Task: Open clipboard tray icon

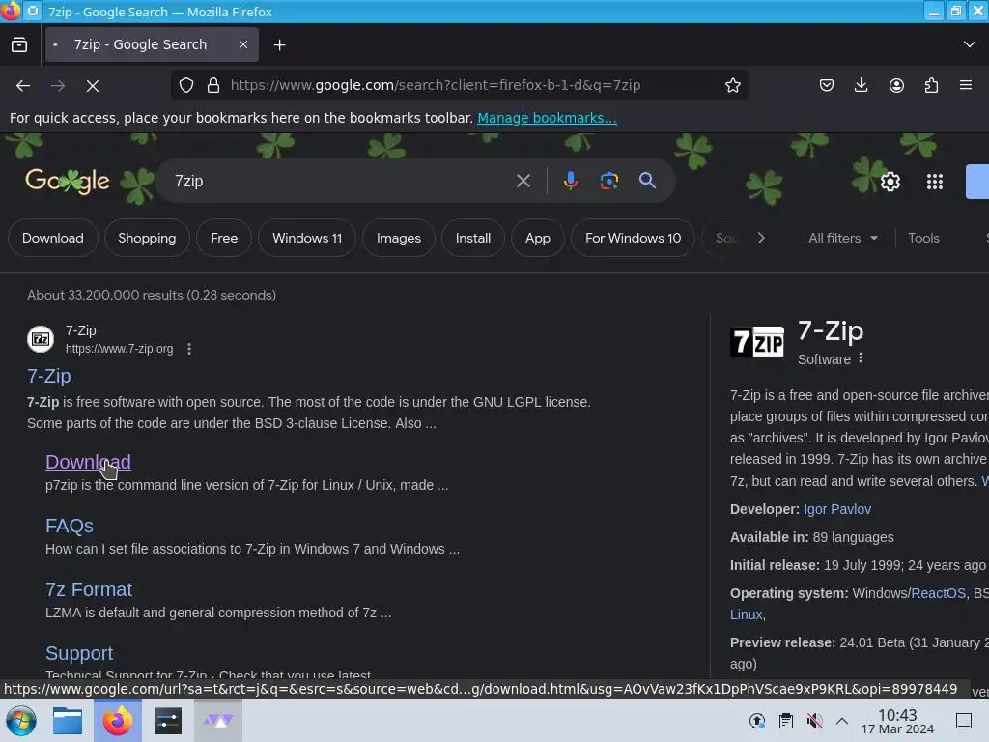Action: click(786, 721)
